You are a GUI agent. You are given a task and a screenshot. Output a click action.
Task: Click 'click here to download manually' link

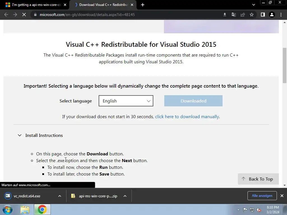(187, 117)
